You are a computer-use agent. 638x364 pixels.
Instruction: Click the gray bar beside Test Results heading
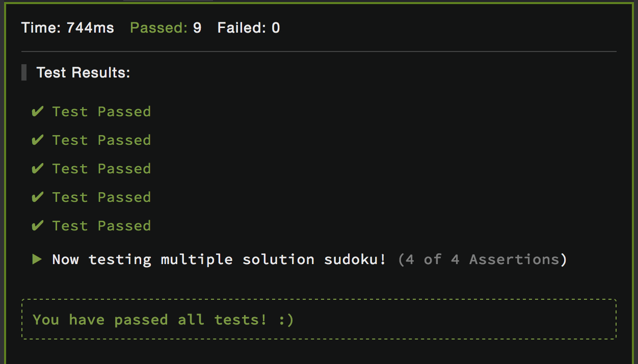[x=24, y=72]
